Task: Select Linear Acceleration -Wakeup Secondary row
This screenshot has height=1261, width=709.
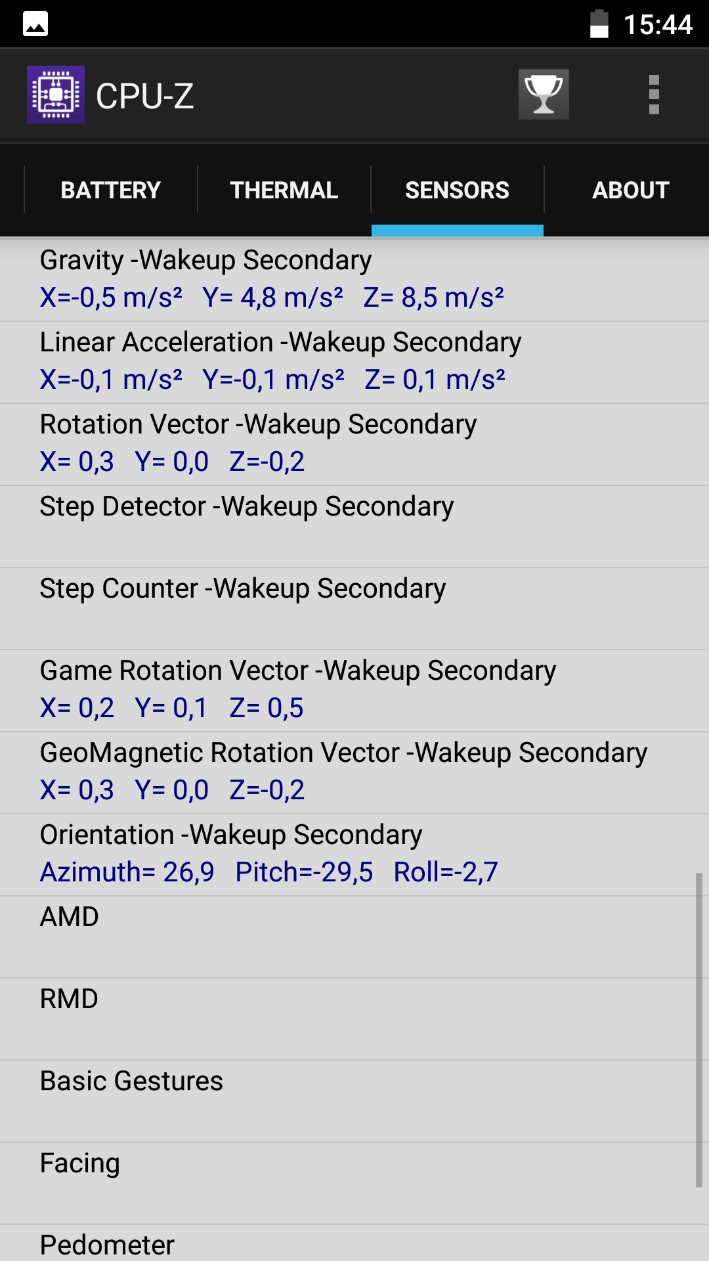Action: pos(354,363)
